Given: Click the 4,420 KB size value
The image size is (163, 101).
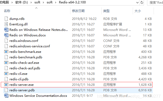Looking at the screenshot, I should pos(145,79).
